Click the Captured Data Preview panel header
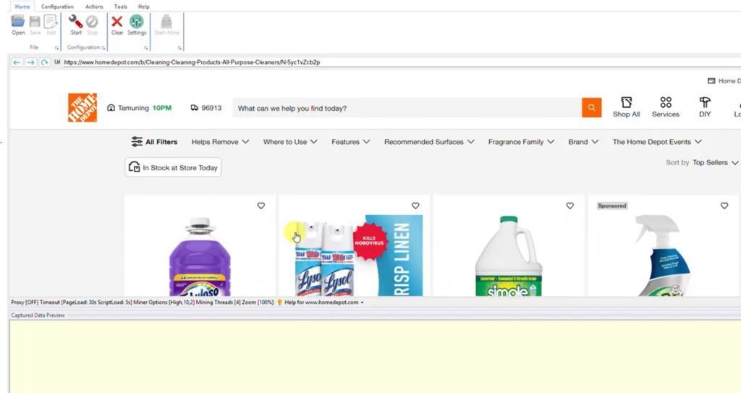This screenshot has height=393, width=741. pos(38,315)
